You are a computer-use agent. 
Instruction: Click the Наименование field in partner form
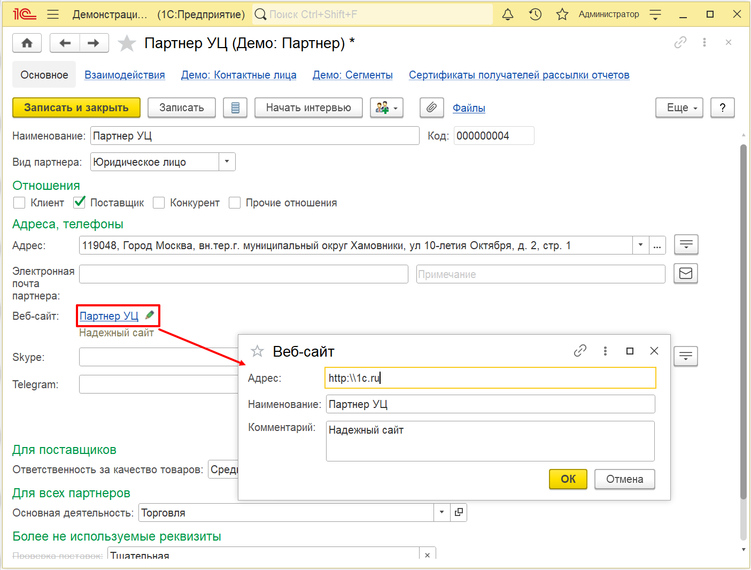[x=255, y=136]
